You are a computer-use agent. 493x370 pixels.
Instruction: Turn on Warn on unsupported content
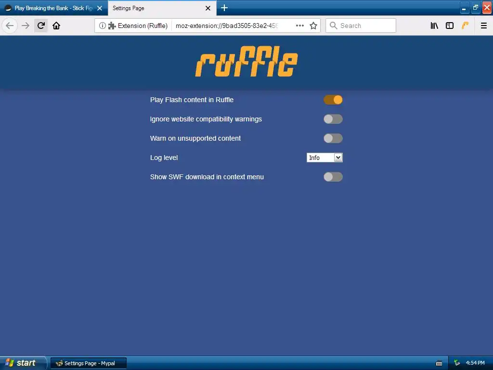(333, 138)
